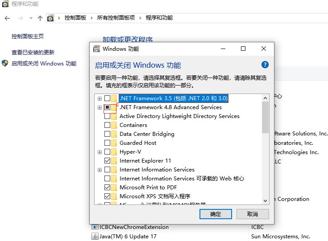Click Sun Microsystems, Inc. publisher cell
The height and width of the screenshot is (241, 328).
click(281, 237)
